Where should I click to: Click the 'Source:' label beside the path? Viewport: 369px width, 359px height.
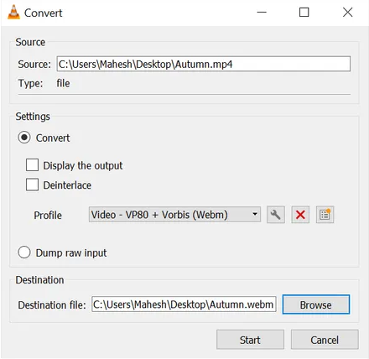coord(34,65)
